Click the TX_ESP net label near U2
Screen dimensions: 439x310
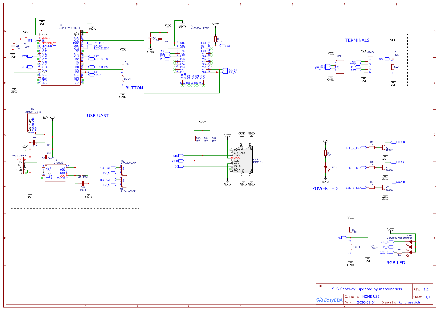tap(99, 43)
